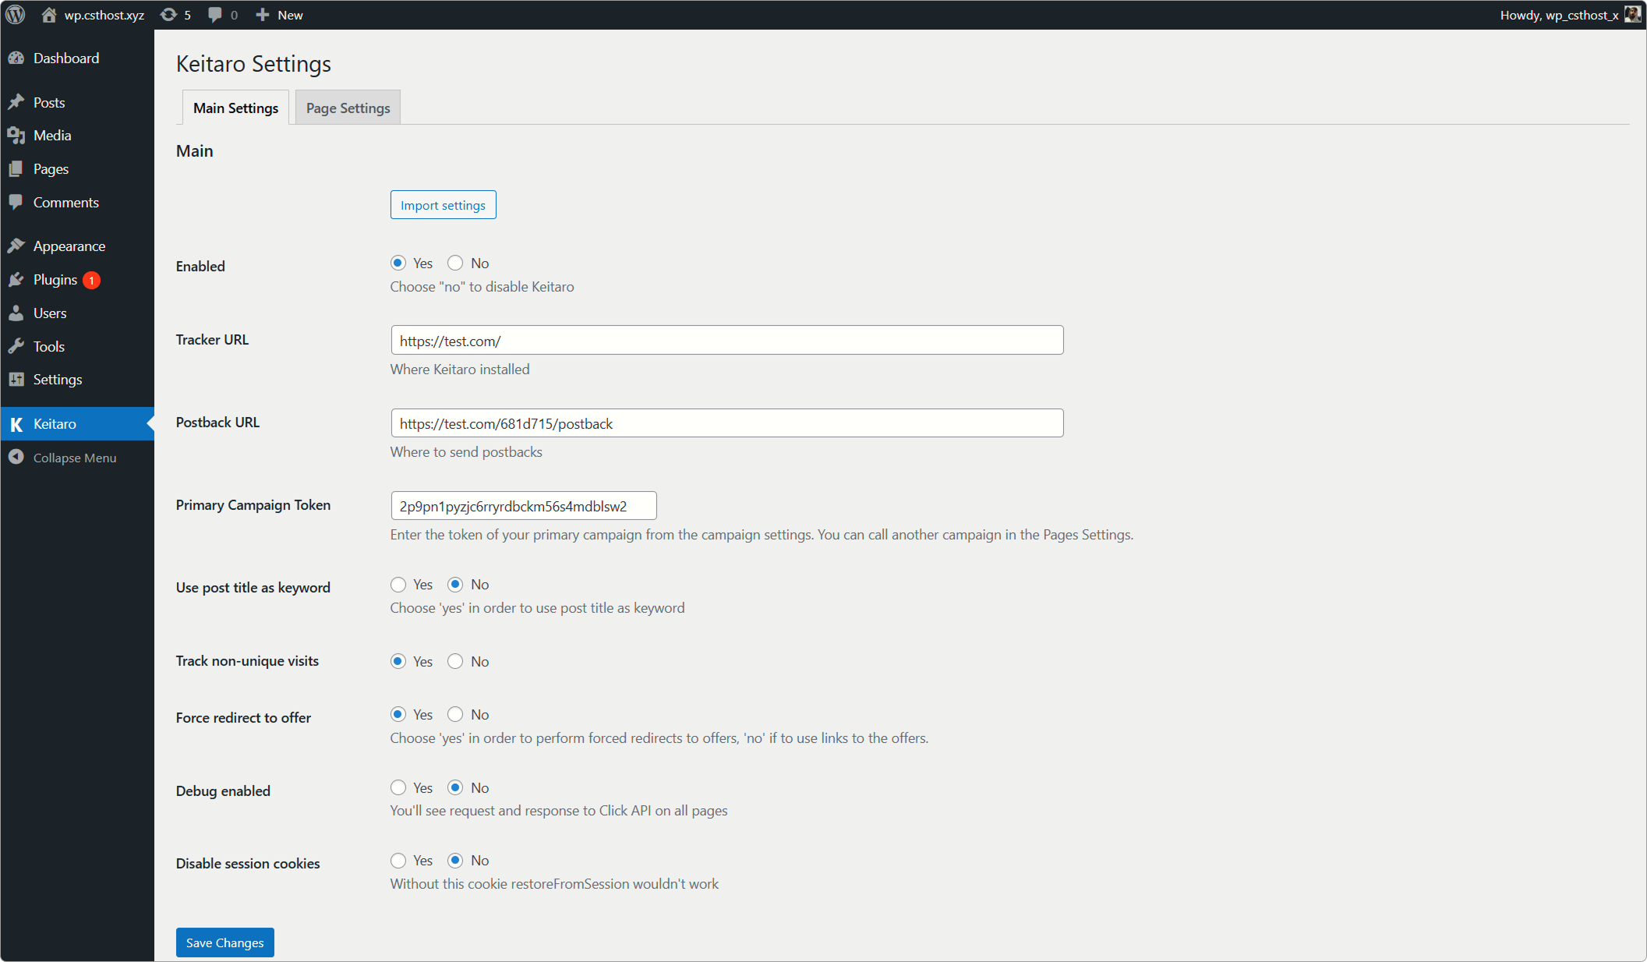
Task: Select Yes for Force redirect to offer
Action: 398,715
